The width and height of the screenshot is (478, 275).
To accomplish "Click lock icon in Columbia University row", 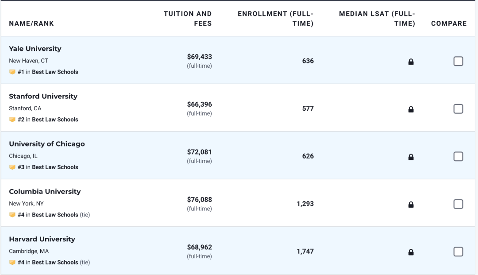I will pyautogui.click(x=411, y=205).
